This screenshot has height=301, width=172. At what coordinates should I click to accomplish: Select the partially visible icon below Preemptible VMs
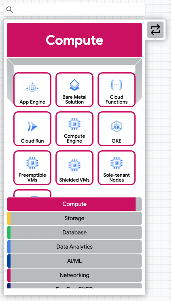[32, 193]
